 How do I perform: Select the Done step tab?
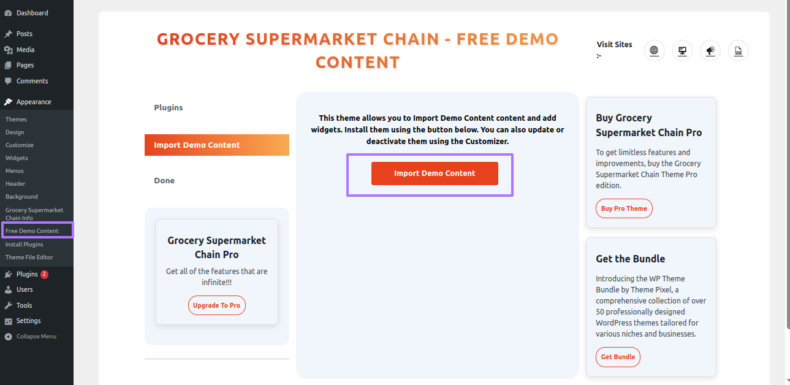[164, 181]
